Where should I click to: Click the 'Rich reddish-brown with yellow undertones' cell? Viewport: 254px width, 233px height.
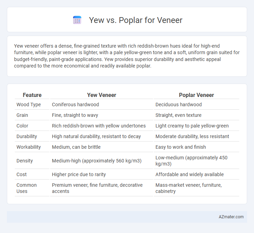pos(102,126)
